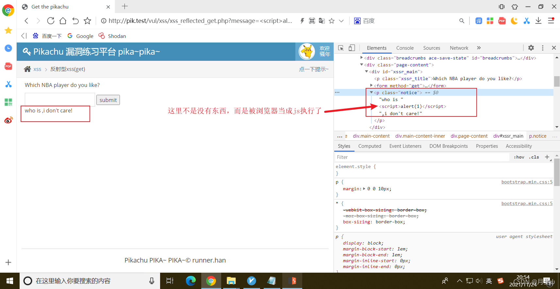Toggle .cls class editor
560x289 pixels.
point(534,157)
